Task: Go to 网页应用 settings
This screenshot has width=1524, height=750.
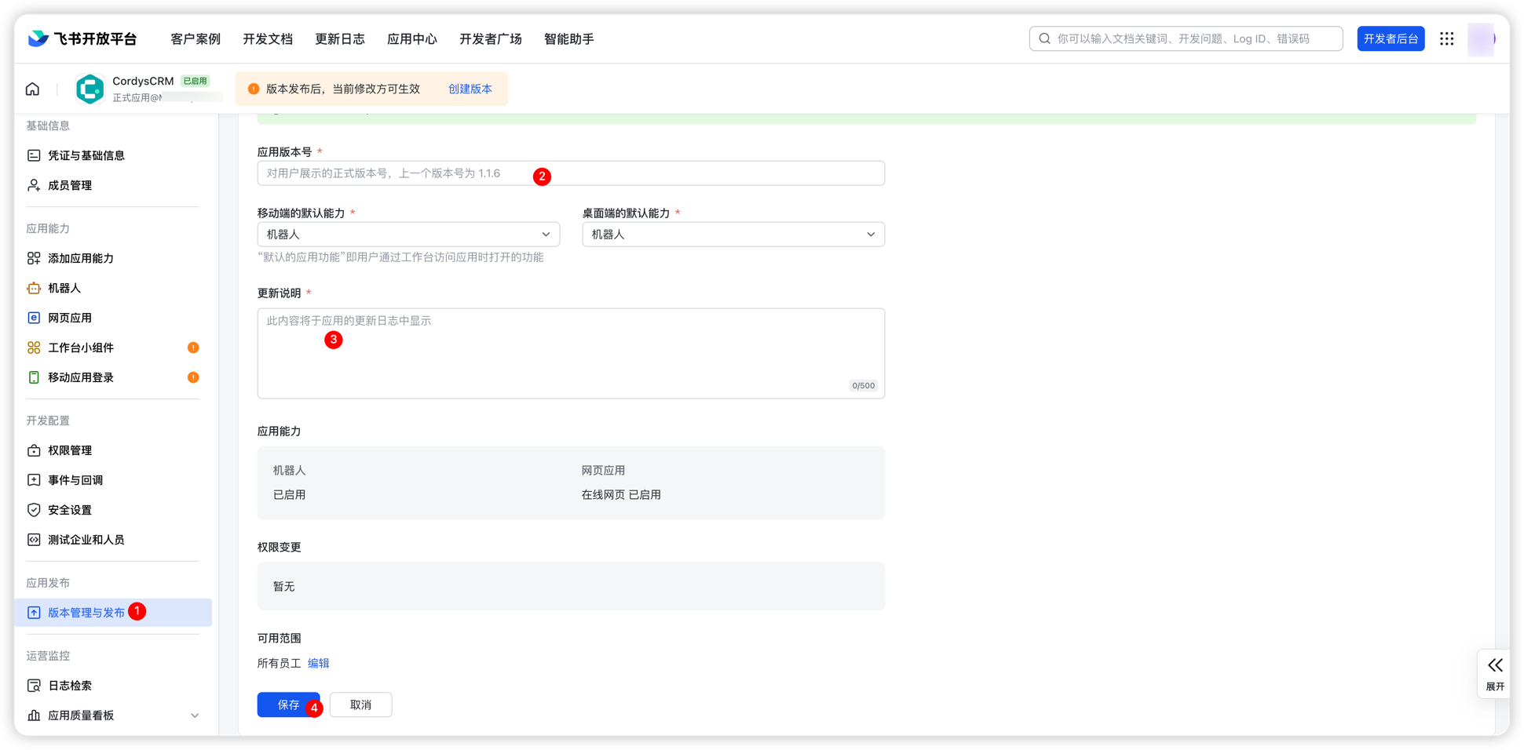Action: tap(71, 317)
